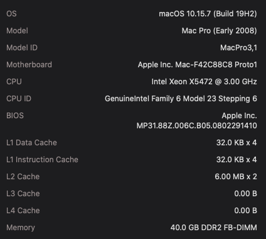Click the 6.00 MB x 2 value
266x239 pixels.
point(236,177)
